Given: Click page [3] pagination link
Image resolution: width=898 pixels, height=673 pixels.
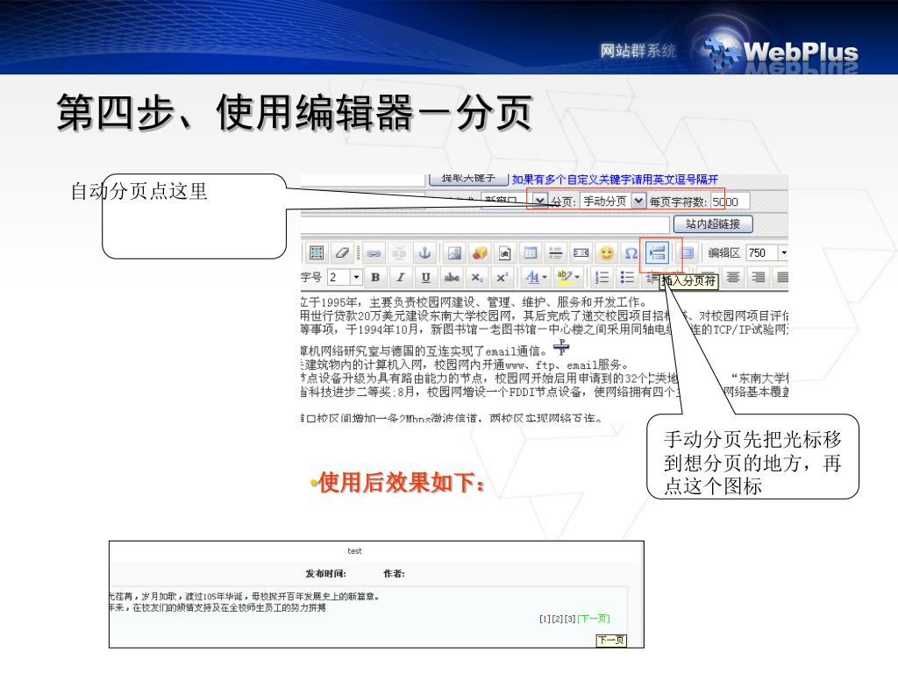Looking at the screenshot, I should point(570,619).
